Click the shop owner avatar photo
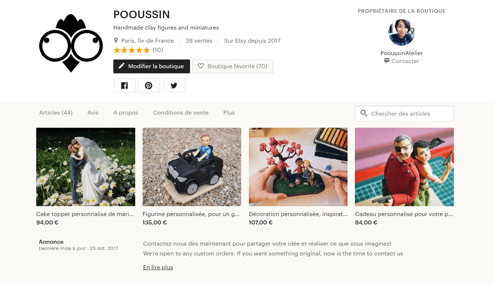The image size is (493, 285). click(401, 32)
